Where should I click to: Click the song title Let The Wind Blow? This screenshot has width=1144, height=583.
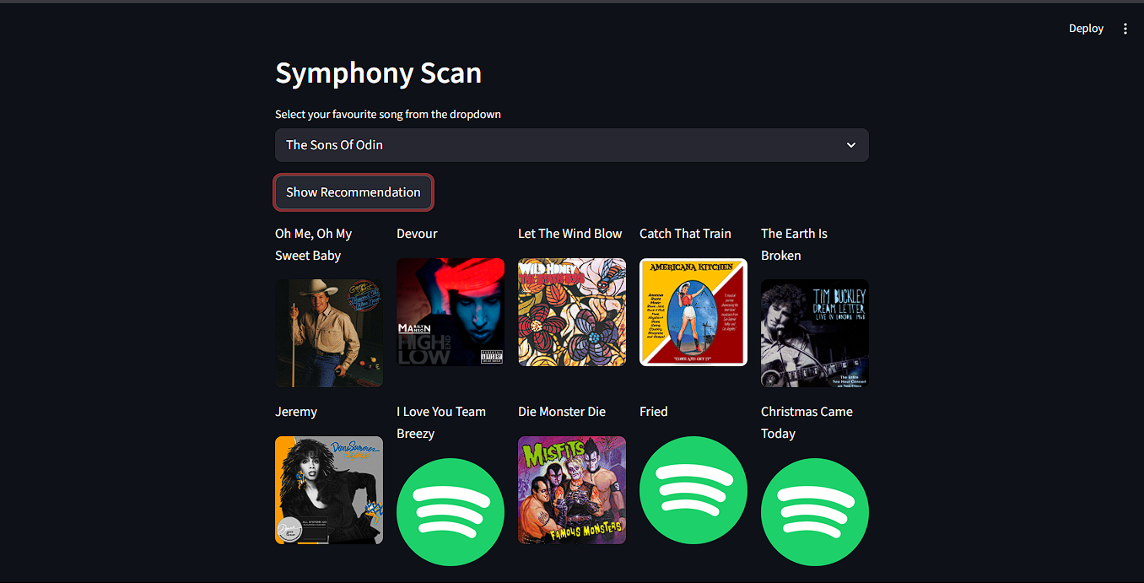570,233
